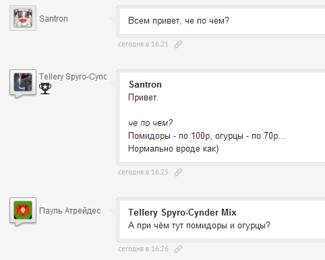This screenshot has height=260, width=325.
Task: Click the trophy badge icon under Tellery
Action: (45, 88)
